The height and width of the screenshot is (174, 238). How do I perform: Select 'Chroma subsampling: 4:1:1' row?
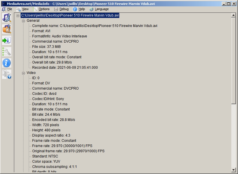(55, 167)
